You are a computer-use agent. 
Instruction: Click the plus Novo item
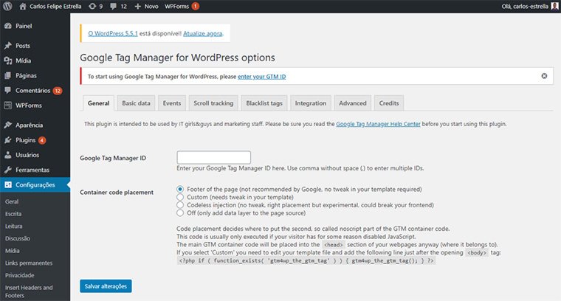coord(146,6)
